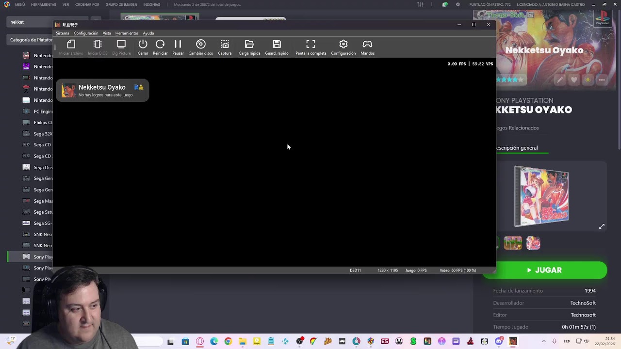
Task: Click the ESP language indicator in the system tray
Action: tap(566, 342)
